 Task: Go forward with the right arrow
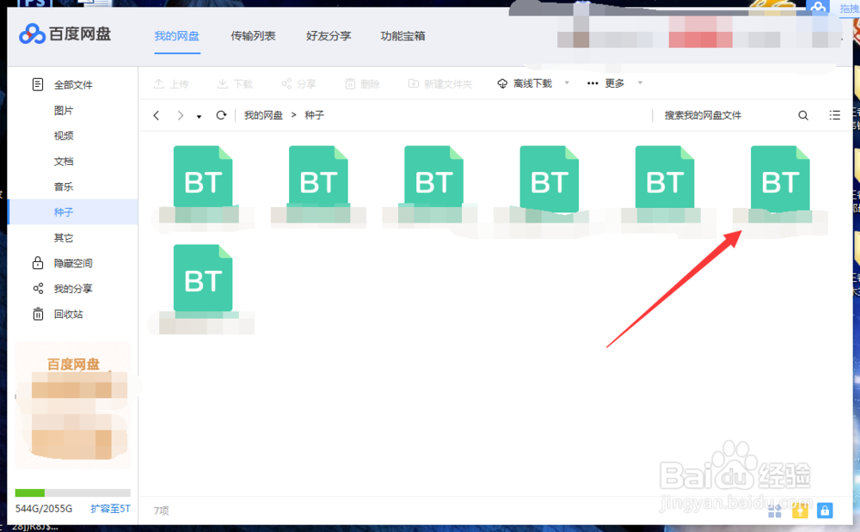click(180, 115)
